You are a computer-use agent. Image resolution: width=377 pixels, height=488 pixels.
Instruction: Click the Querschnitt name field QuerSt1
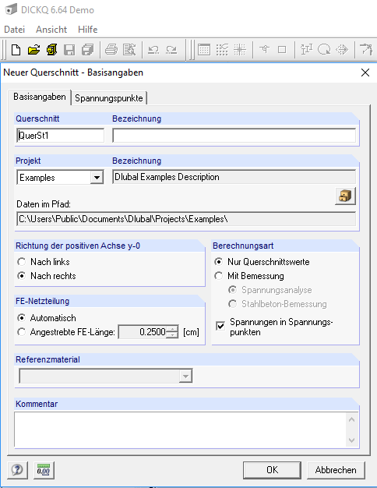pyautogui.click(x=60, y=136)
